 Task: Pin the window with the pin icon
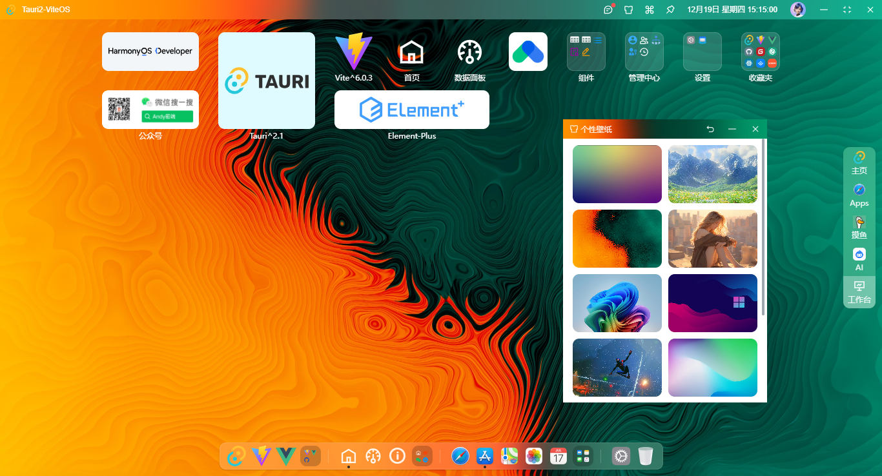point(670,10)
